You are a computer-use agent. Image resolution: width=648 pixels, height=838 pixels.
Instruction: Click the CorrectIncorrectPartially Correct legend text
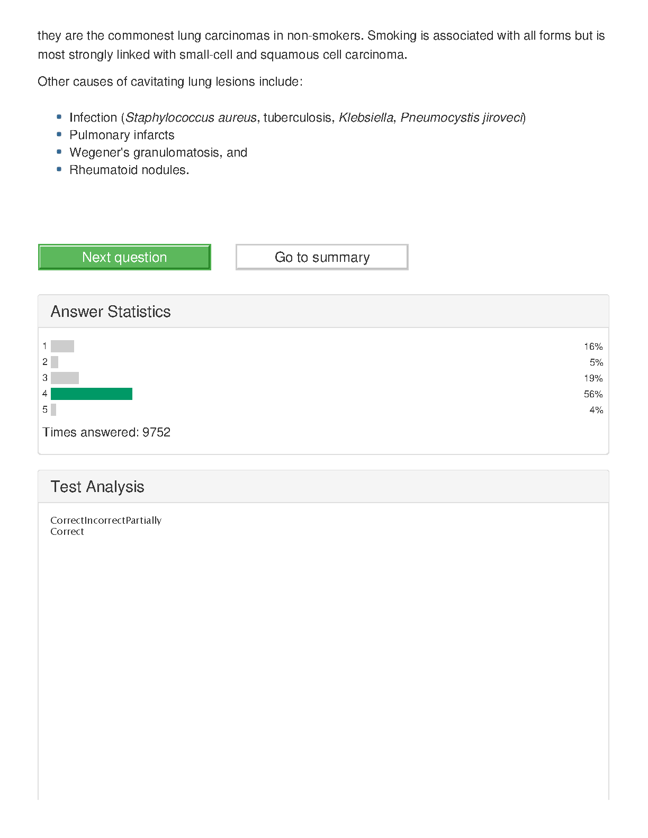click(x=105, y=525)
